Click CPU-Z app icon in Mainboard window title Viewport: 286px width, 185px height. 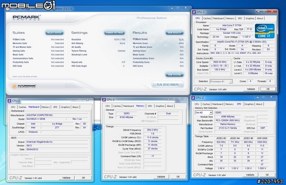click(9, 101)
